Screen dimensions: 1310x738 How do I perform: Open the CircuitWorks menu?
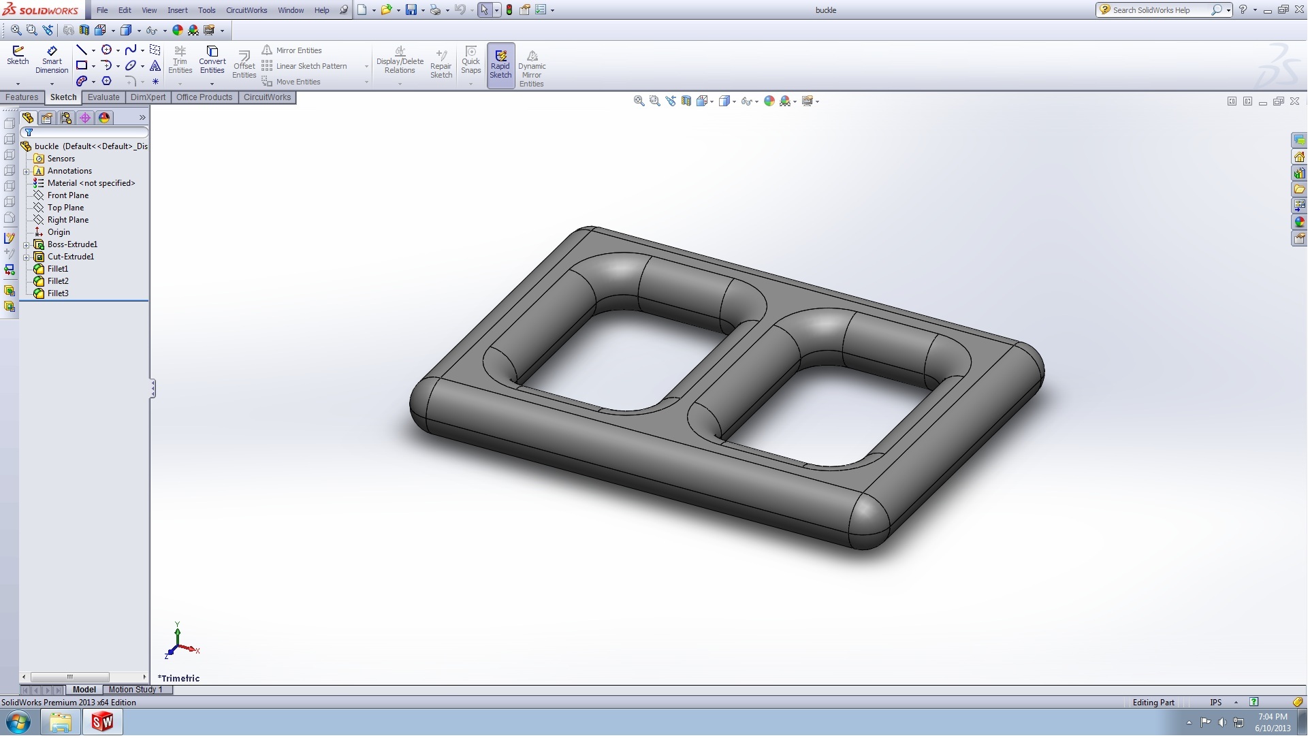coord(247,10)
